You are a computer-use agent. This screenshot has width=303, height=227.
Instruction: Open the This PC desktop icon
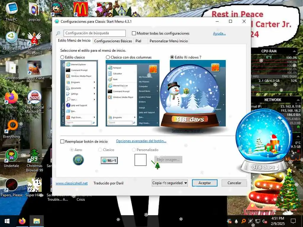12,12
